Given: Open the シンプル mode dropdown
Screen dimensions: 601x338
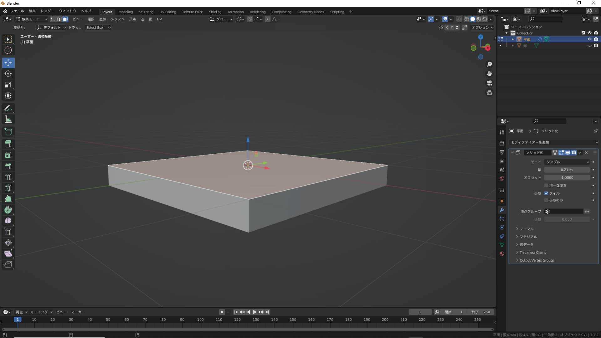Looking at the screenshot, I should (x=567, y=162).
